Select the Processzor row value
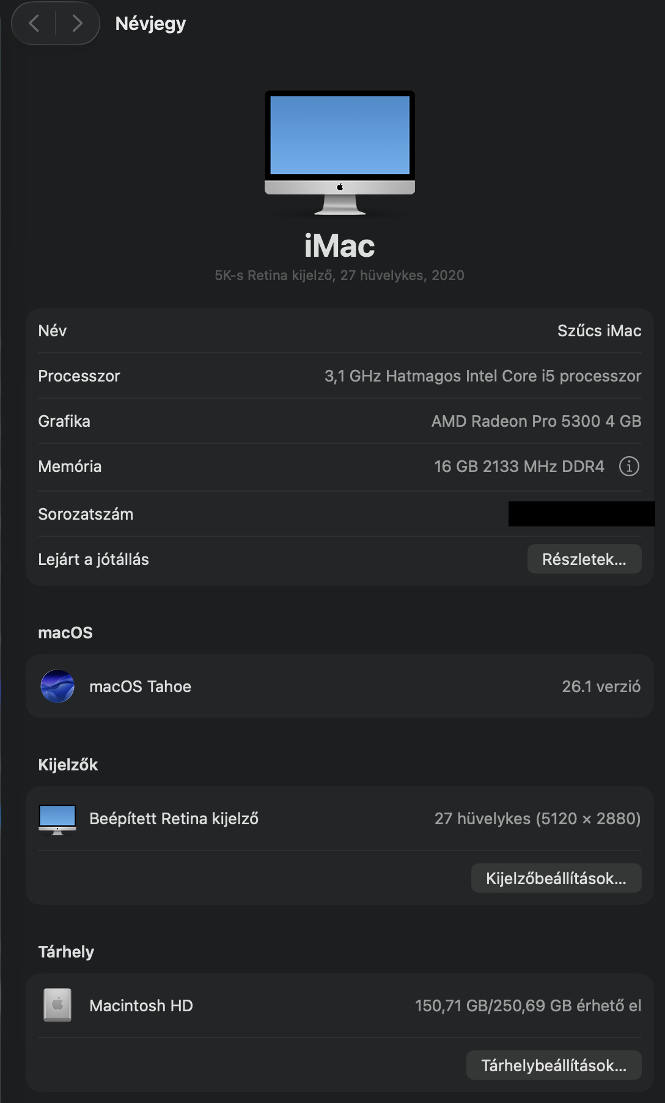The height and width of the screenshot is (1103, 665). [482, 376]
